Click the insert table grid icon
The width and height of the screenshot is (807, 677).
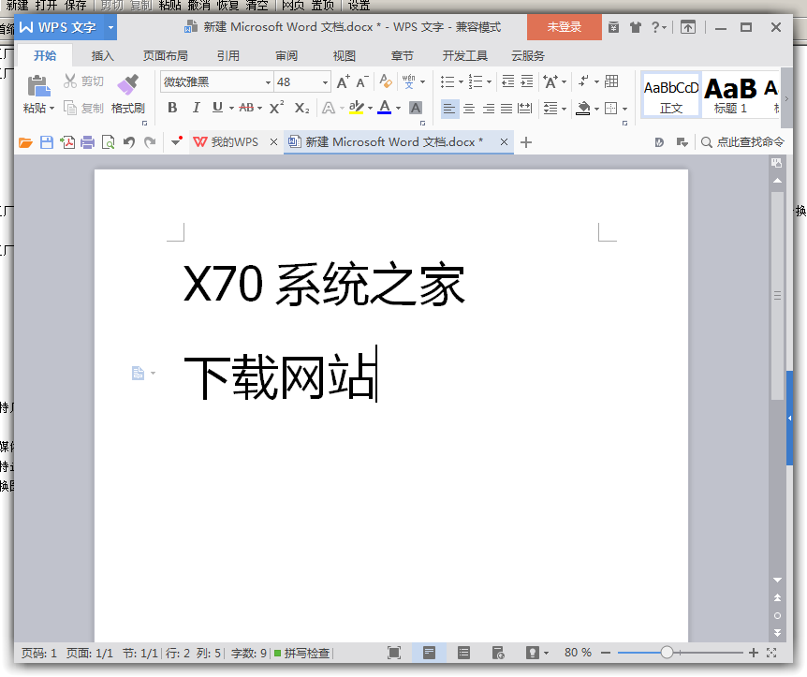coord(611,81)
